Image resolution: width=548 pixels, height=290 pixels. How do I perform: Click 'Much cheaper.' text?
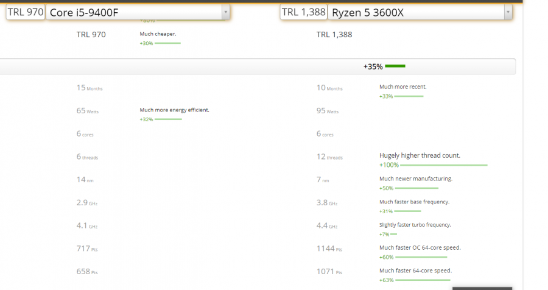158,34
